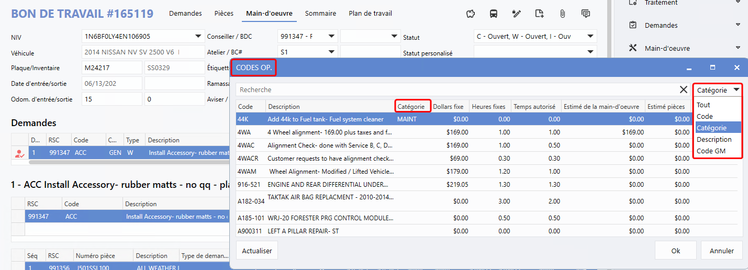Open the Plan de travail tab
The image size is (748, 270).
point(370,14)
